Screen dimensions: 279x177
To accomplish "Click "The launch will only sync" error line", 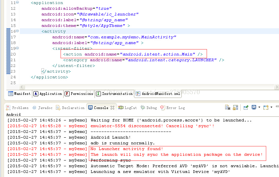I will 176,154.
